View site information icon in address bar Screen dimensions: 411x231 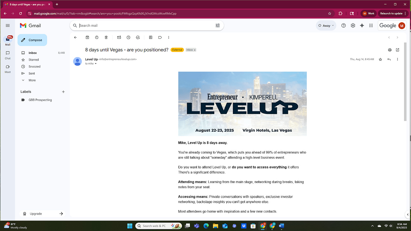[30, 13]
